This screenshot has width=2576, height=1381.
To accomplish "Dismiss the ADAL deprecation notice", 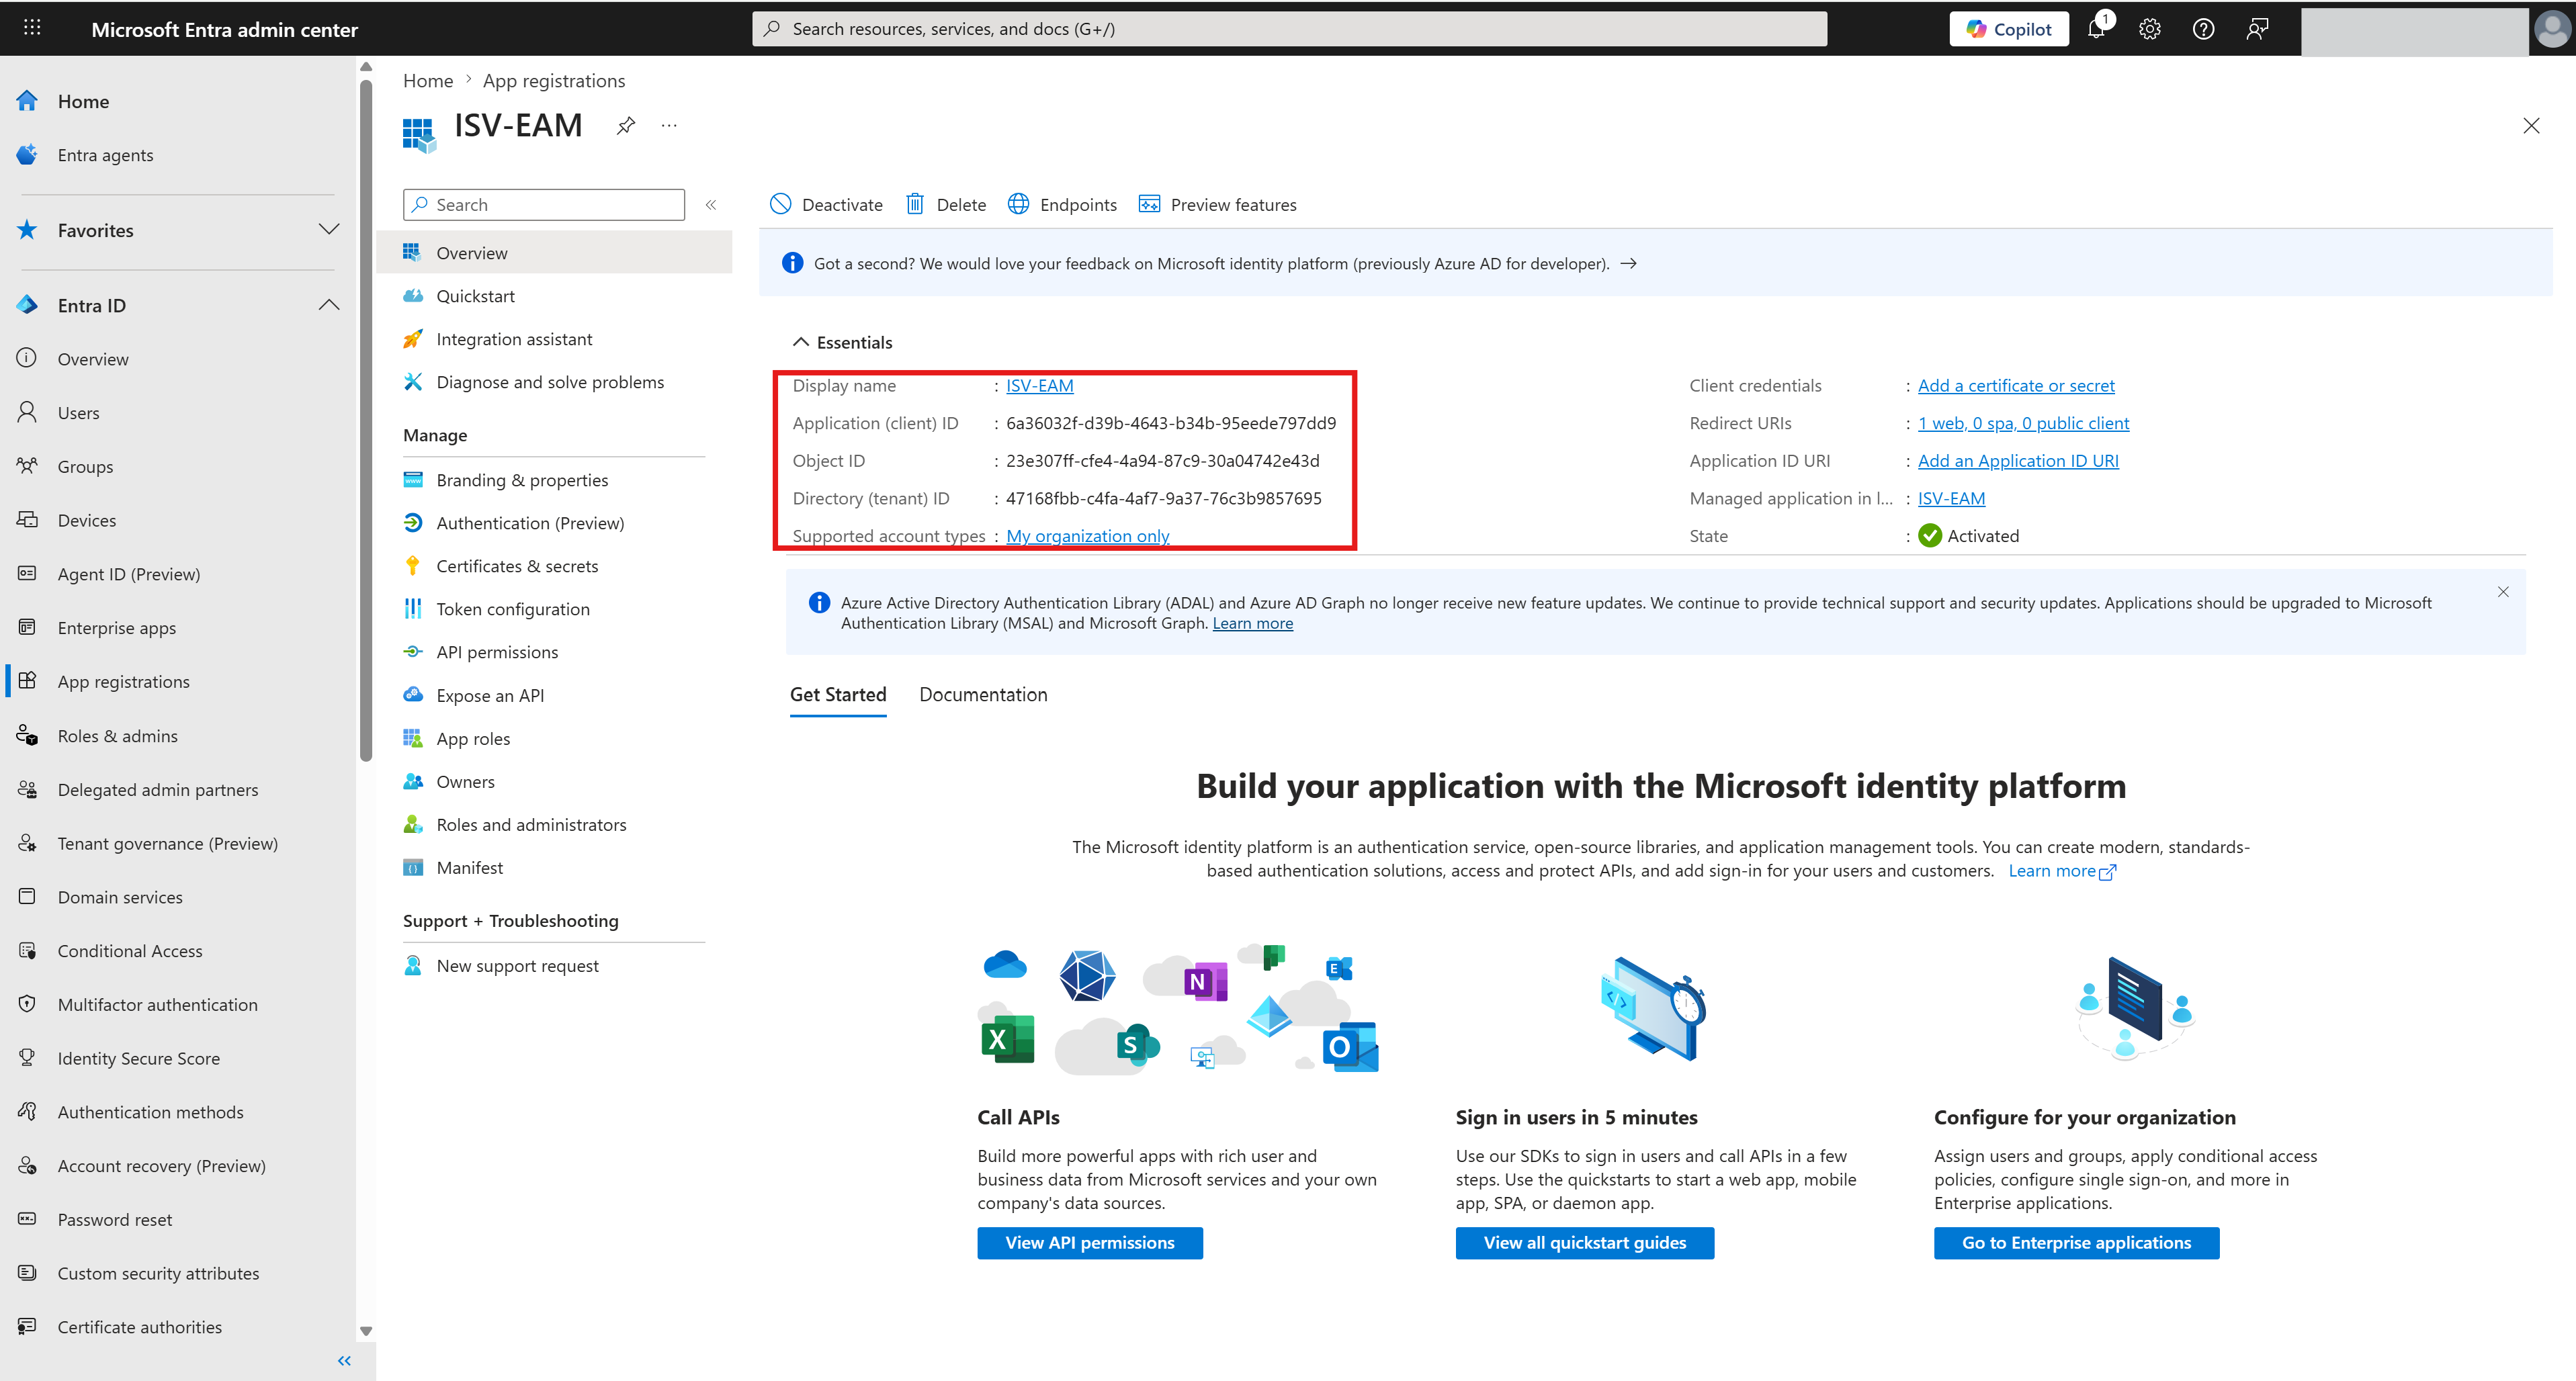I will coord(2503,592).
